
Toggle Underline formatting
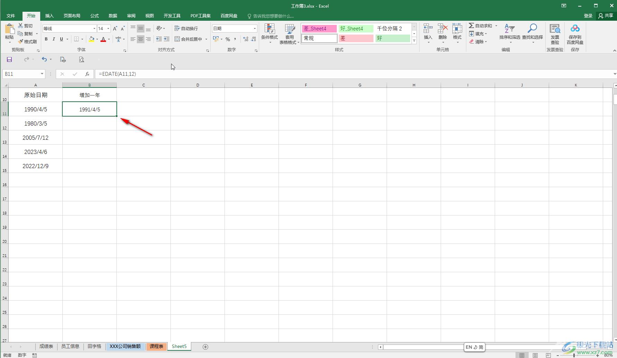[61, 39]
